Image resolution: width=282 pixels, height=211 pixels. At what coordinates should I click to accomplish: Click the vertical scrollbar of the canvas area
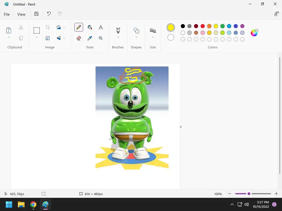click(x=280, y=115)
